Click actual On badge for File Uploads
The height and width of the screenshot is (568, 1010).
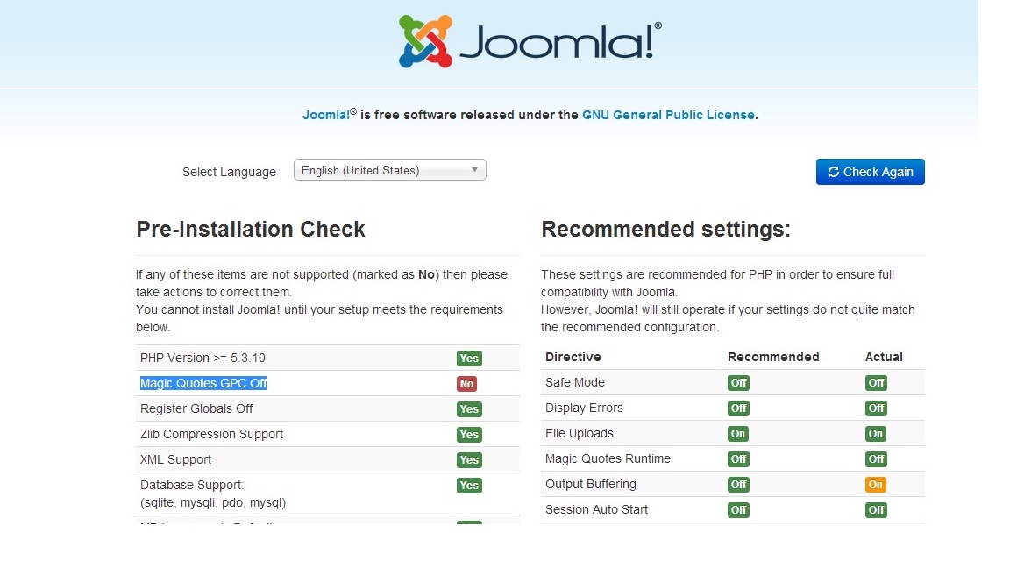pos(875,433)
